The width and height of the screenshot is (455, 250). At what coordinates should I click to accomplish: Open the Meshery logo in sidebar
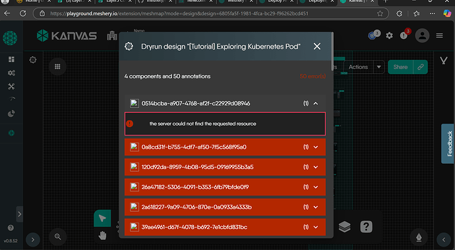tap(10, 38)
